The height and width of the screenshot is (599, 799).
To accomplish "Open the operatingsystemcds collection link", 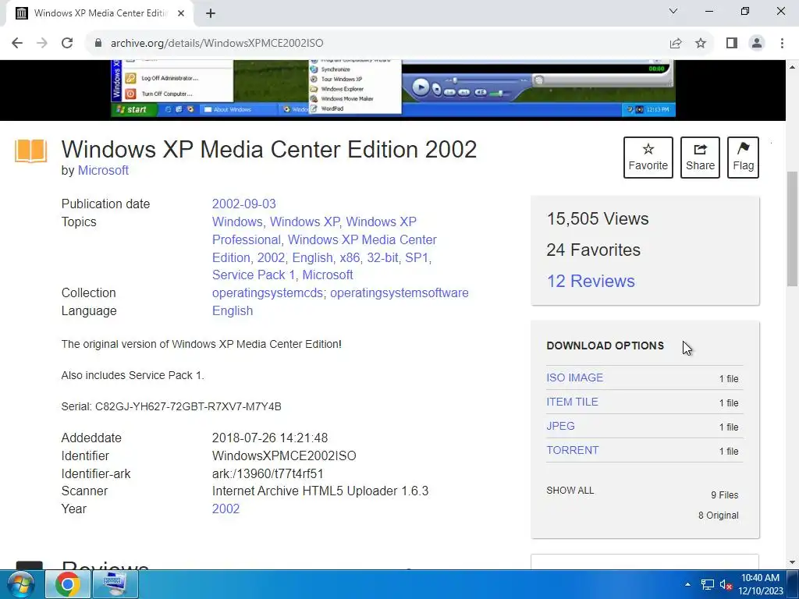I will tap(268, 293).
